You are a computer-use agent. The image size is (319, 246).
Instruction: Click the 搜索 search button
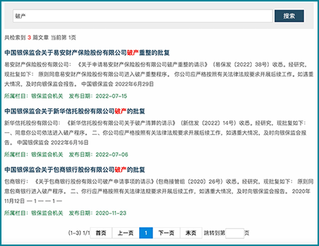click(x=289, y=16)
